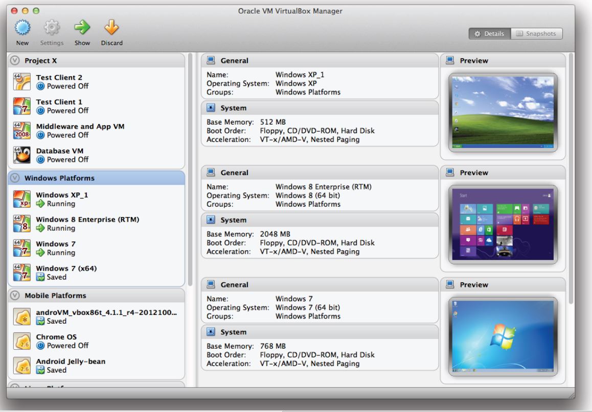Click the General header for Windows 7 details
The image size is (592, 412).
tap(320, 284)
